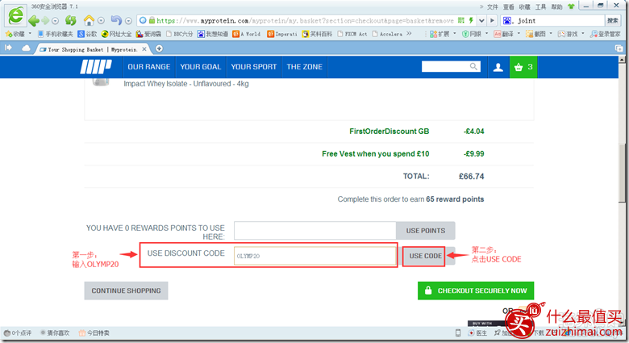Click the 登录管家 login manager icon
This screenshot has height=343, width=629.
[x=606, y=34]
